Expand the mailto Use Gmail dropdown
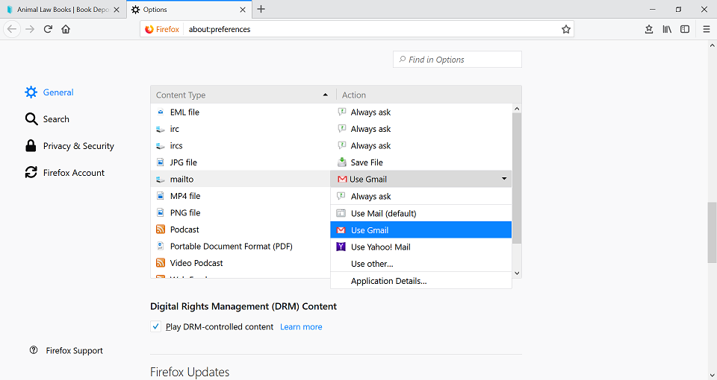Viewport: 717px width, 380px height. click(x=421, y=179)
